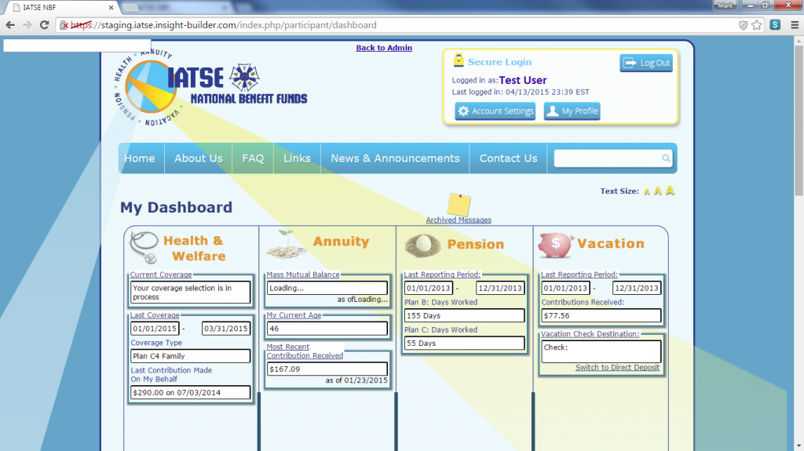Select the IATSE NBF browser tab
The width and height of the screenshot is (804, 451).
[60, 8]
